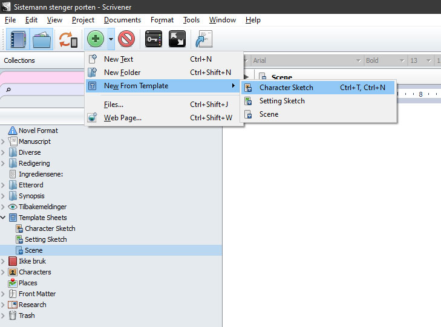The width and height of the screenshot is (441, 327).
Task: Open the Help menu
Action: tap(253, 20)
